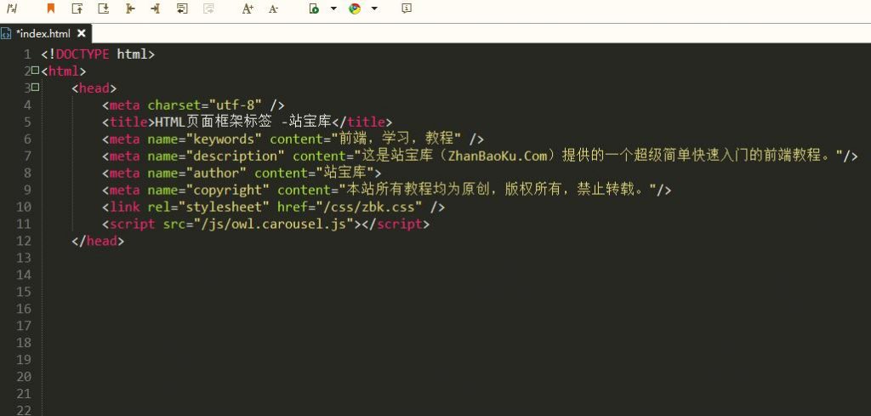Image resolution: width=871 pixels, height=416 pixels.
Task: Click the "stylesheet" rel value
Action: 224,208
